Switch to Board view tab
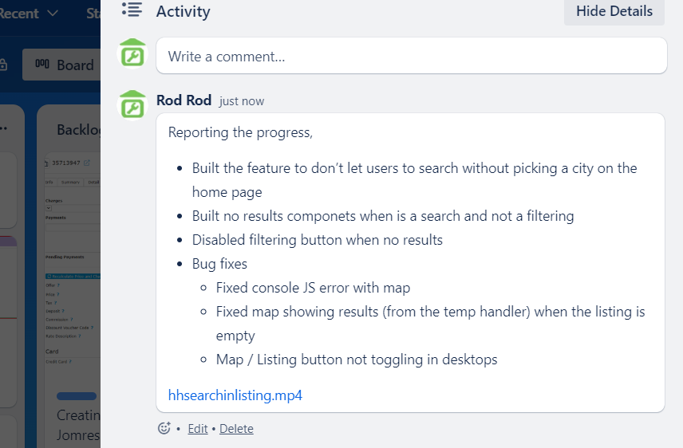Viewport: 683px width, 448px height. click(x=61, y=65)
